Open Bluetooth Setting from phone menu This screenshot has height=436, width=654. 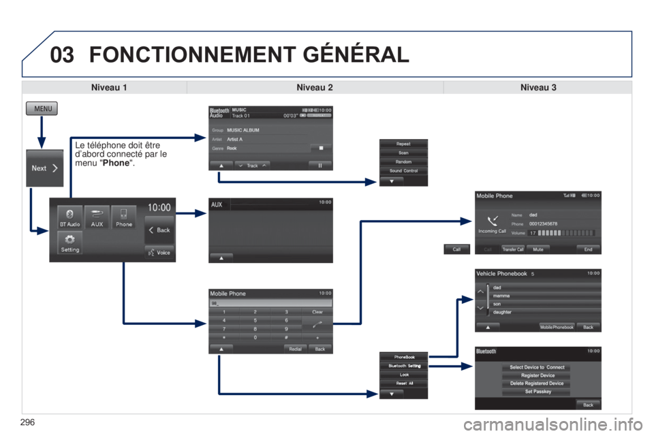pyautogui.click(x=404, y=366)
